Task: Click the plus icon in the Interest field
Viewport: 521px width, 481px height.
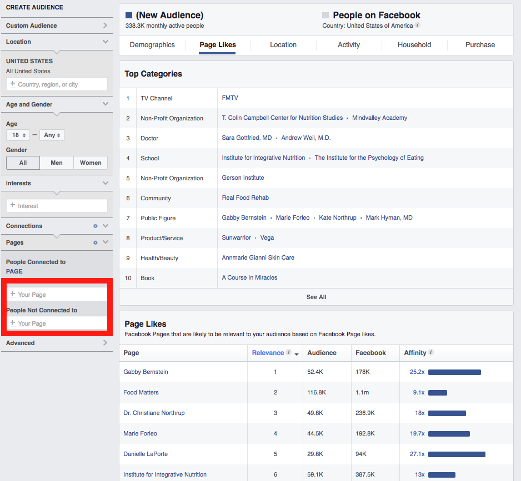Action: pos(12,205)
